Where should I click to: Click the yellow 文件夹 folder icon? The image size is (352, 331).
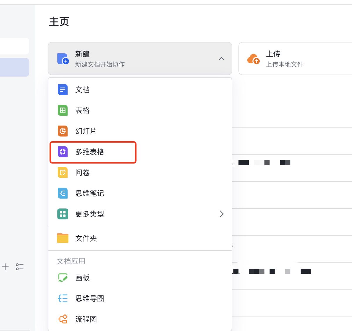62,238
